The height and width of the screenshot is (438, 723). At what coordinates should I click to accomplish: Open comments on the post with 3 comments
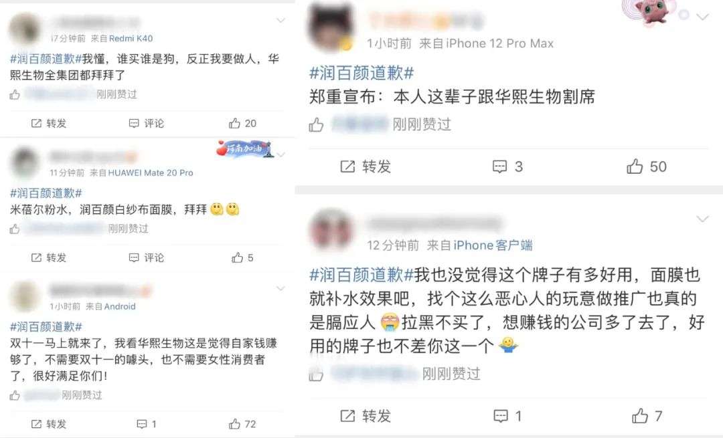coord(507,167)
